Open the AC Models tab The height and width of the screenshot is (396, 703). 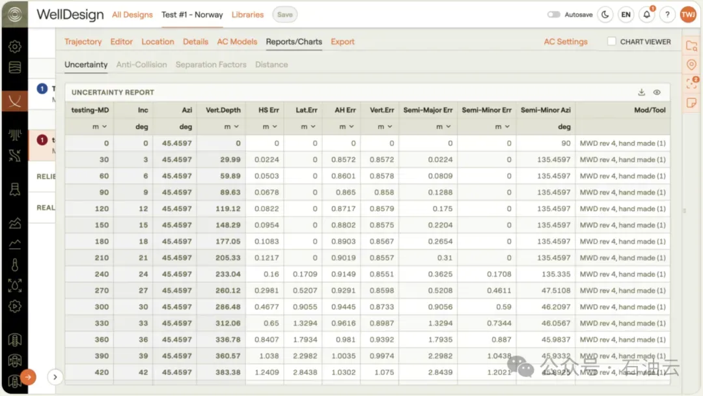(x=237, y=41)
